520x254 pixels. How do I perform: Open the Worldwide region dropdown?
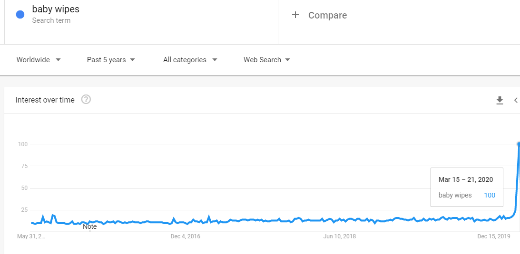[x=39, y=60]
